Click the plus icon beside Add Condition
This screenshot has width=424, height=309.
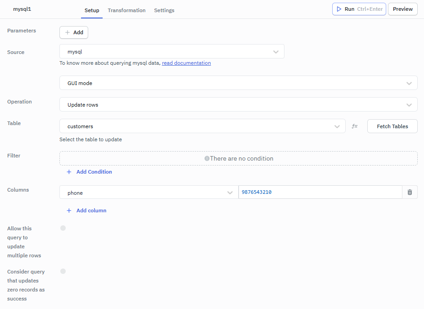(x=69, y=172)
